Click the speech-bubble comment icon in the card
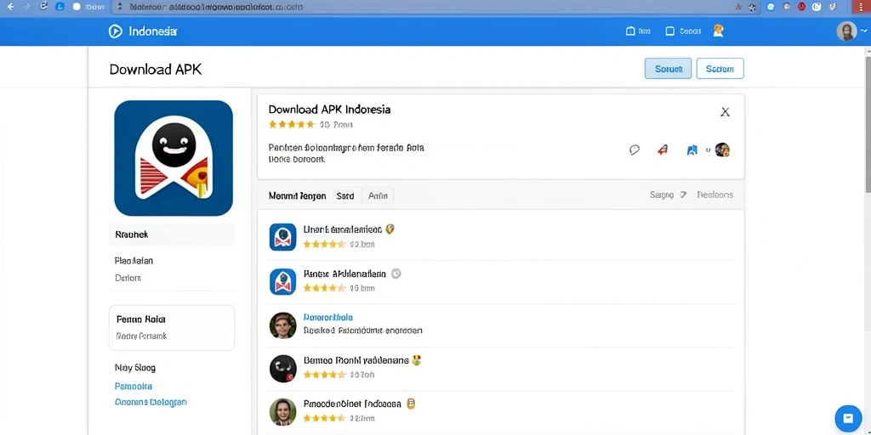The height and width of the screenshot is (435, 871). [635, 150]
